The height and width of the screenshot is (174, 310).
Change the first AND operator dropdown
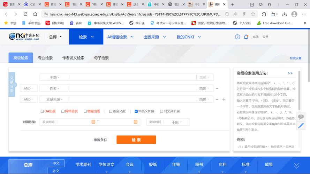coord(29,88)
